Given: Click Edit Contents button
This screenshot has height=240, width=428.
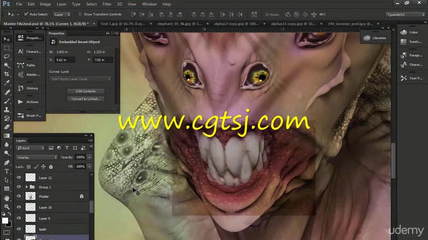Looking at the screenshot, I should click(86, 91).
